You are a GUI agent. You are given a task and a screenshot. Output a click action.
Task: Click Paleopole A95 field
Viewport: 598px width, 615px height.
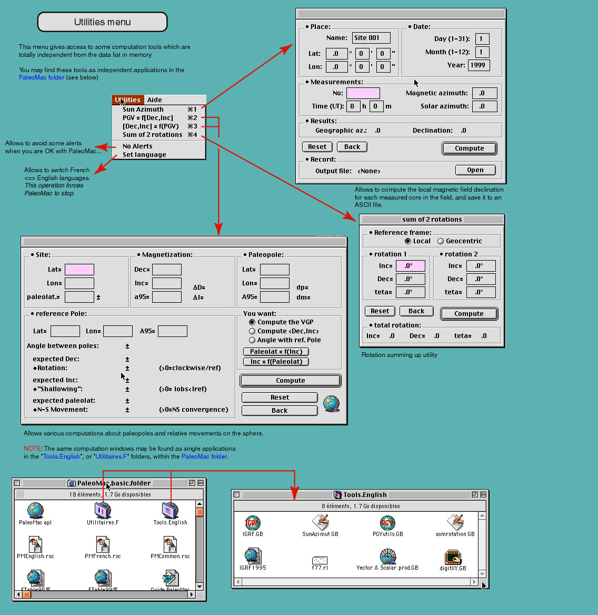[274, 297]
